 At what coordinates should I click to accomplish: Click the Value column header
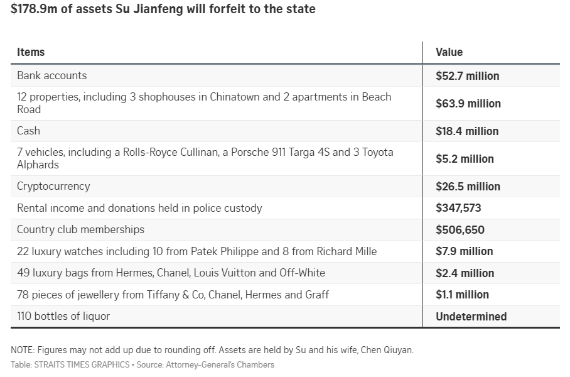coord(449,52)
